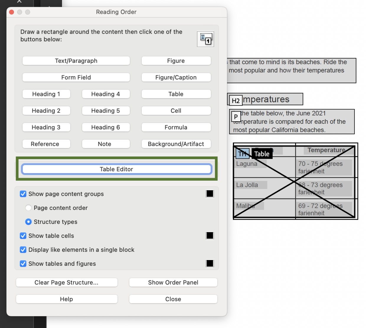Tag selection as Heading 3

[x=46, y=127]
